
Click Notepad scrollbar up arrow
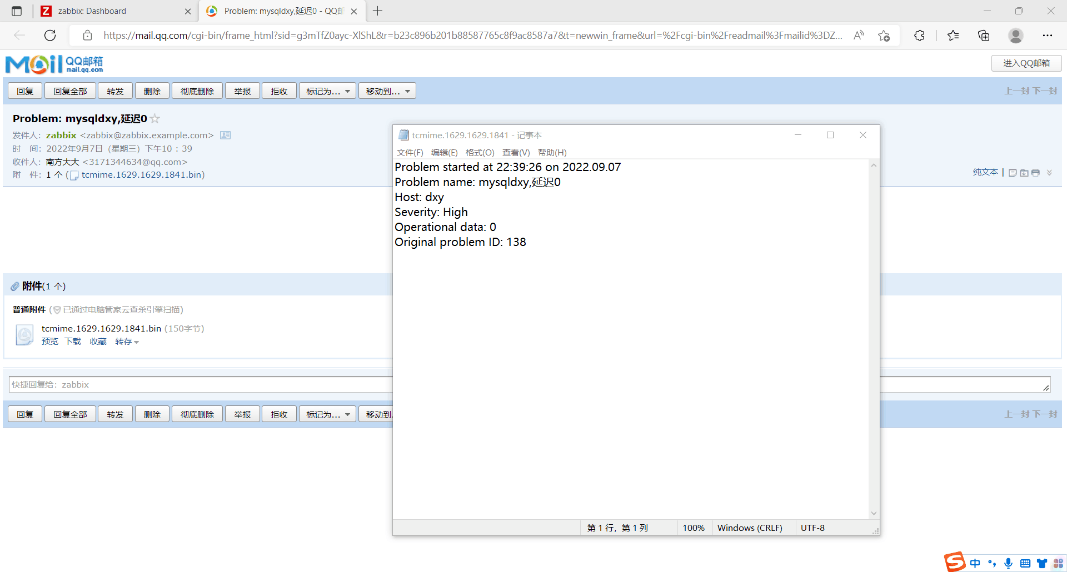pyautogui.click(x=874, y=165)
